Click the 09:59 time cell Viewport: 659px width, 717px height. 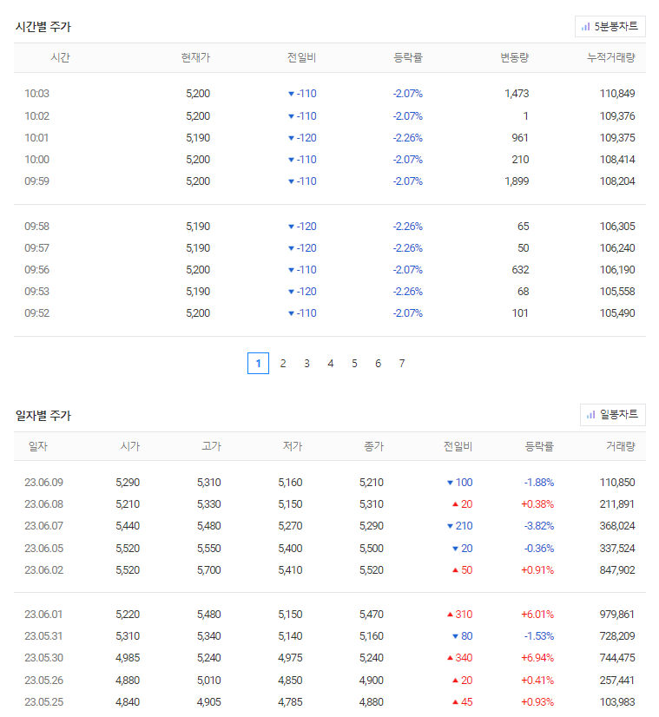click(37, 181)
